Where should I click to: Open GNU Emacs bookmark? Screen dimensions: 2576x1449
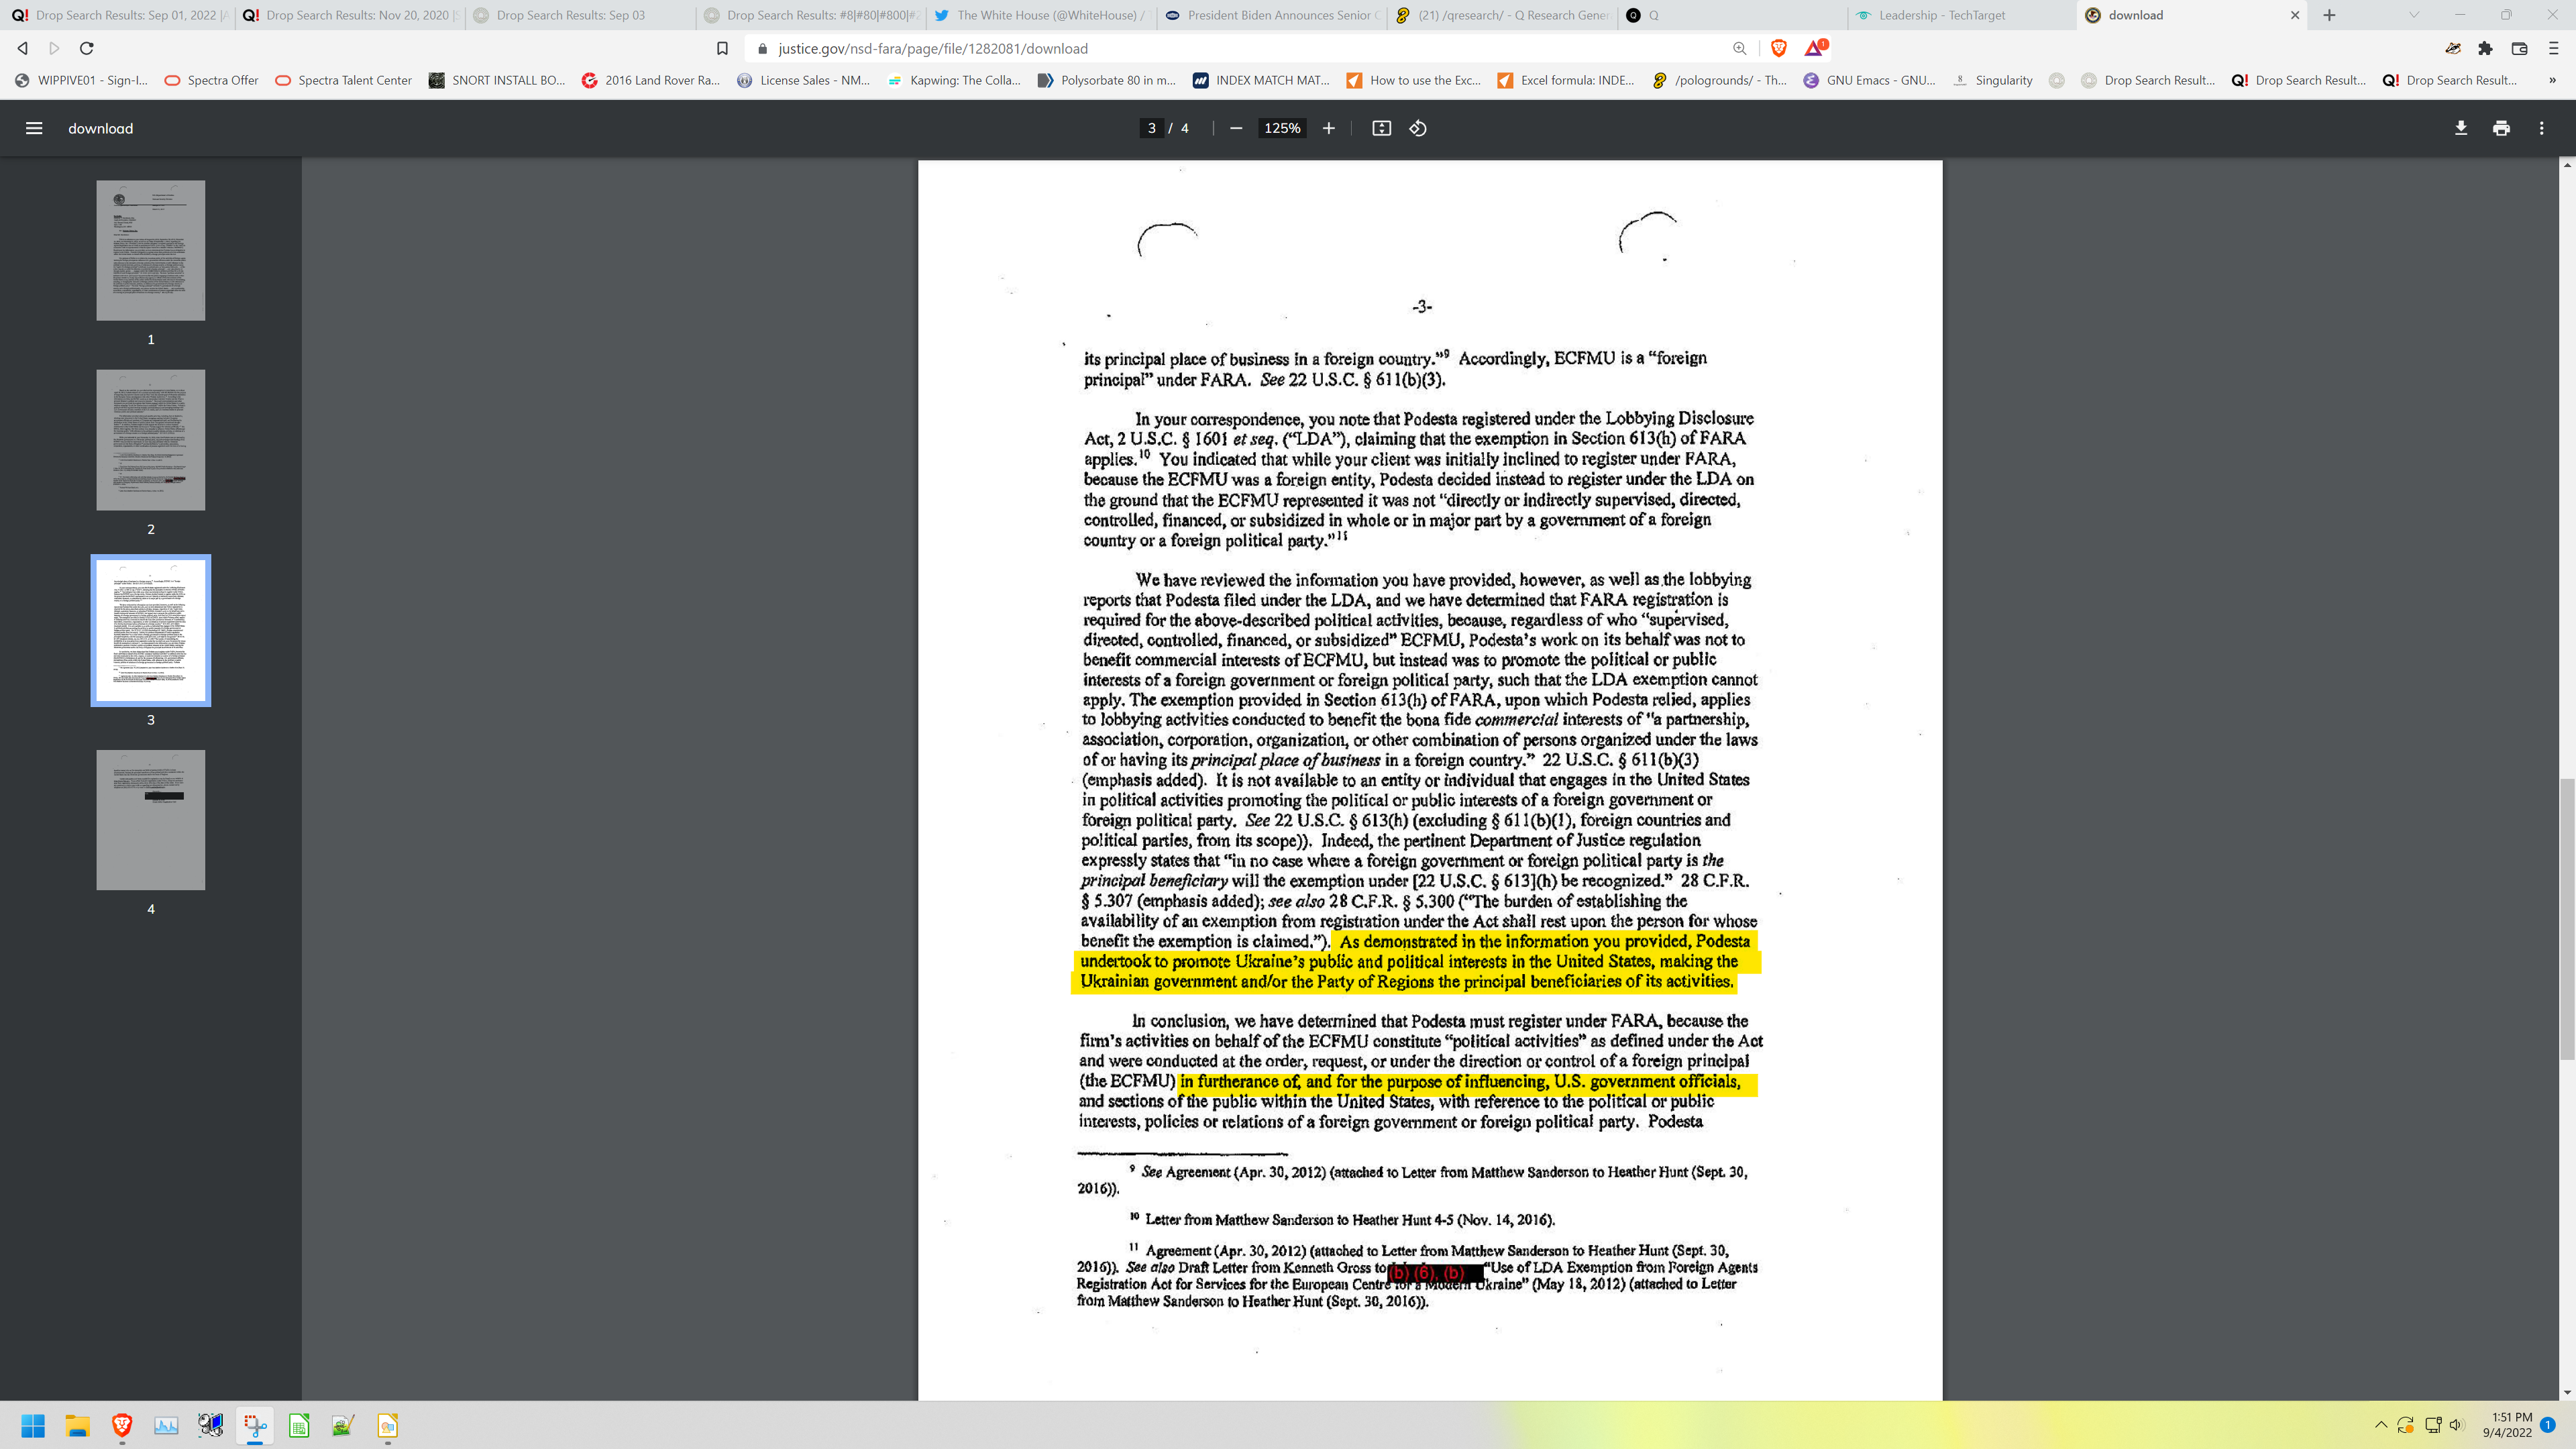click(1869, 80)
